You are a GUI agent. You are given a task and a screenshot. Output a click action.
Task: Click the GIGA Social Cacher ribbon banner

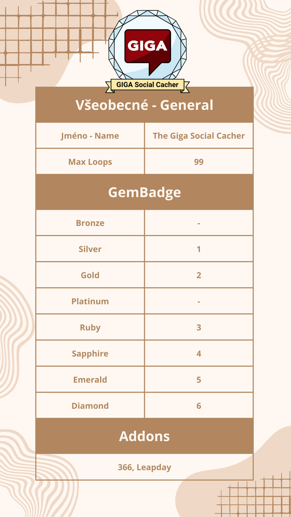(147, 85)
